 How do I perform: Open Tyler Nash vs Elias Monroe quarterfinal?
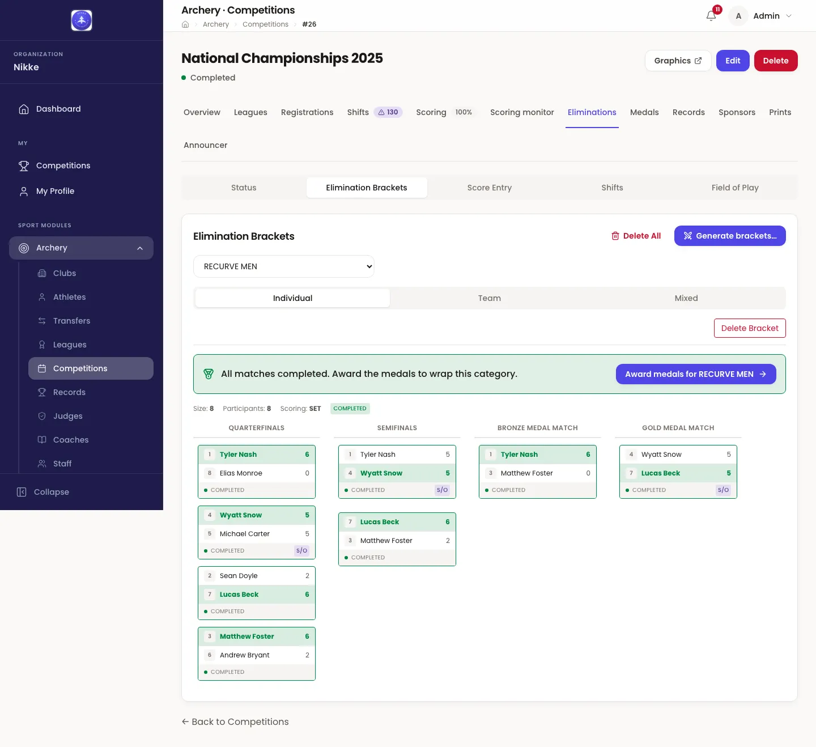[x=257, y=472]
